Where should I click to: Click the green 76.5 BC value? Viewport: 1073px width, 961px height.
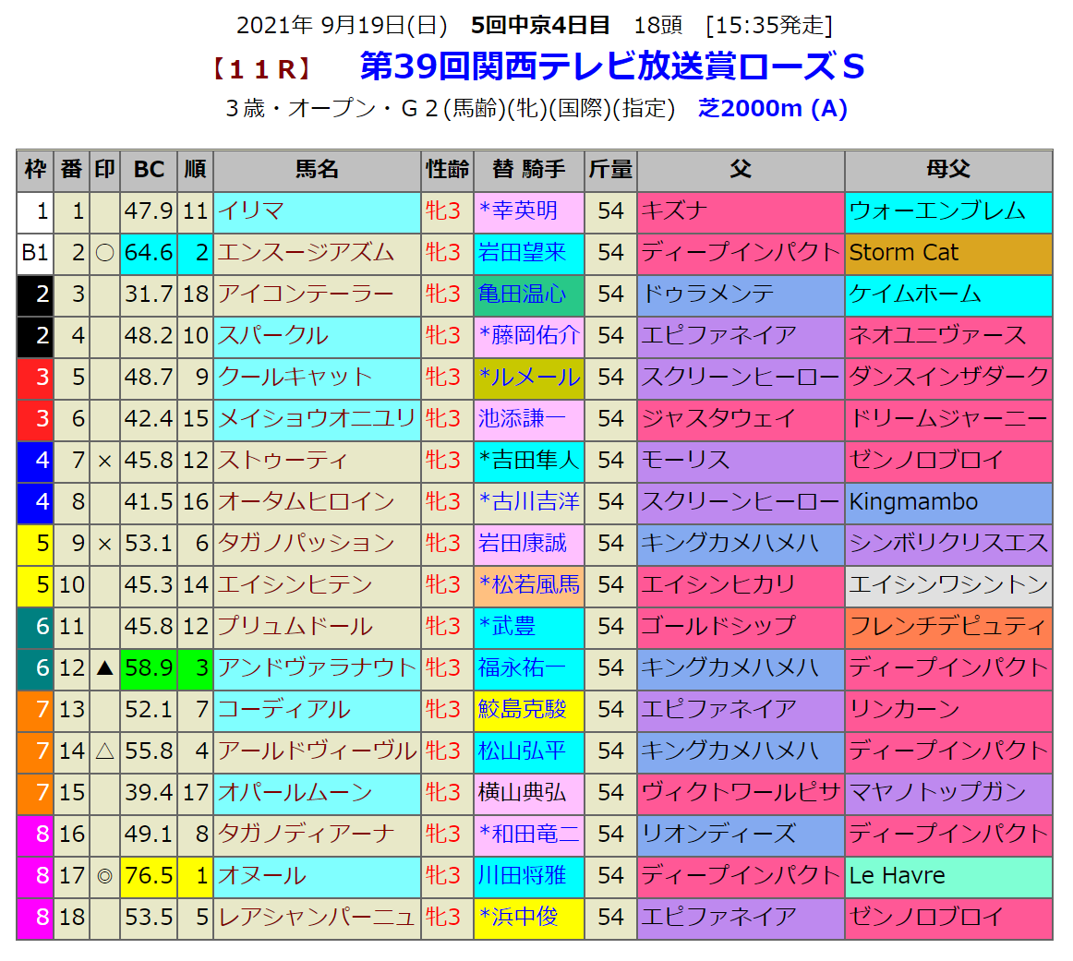click(x=149, y=875)
